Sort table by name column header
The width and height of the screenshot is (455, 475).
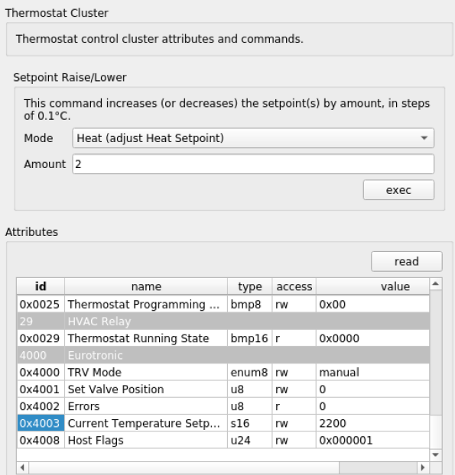coord(146,286)
